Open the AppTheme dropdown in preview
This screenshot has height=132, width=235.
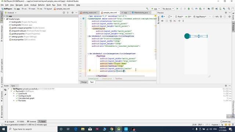click(x=200, y=16)
